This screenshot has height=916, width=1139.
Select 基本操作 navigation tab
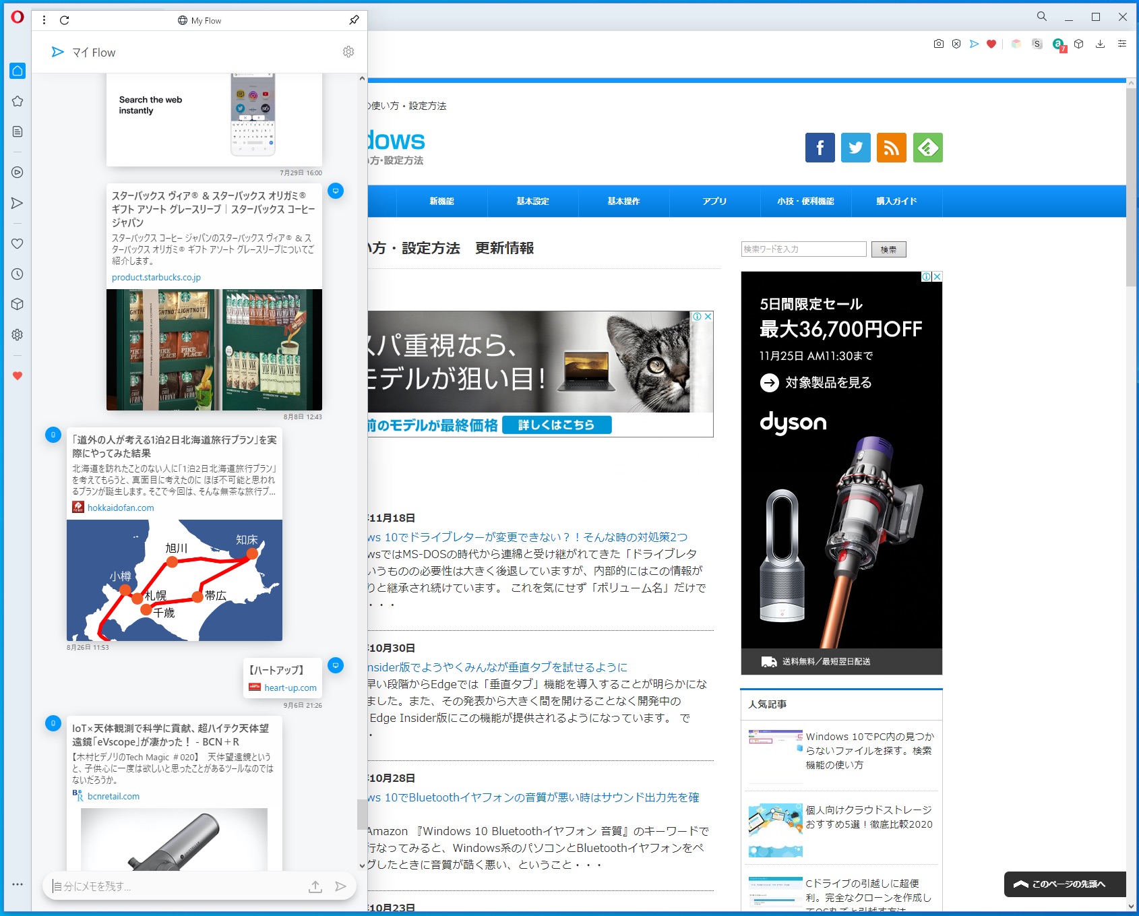[x=624, y=201]
